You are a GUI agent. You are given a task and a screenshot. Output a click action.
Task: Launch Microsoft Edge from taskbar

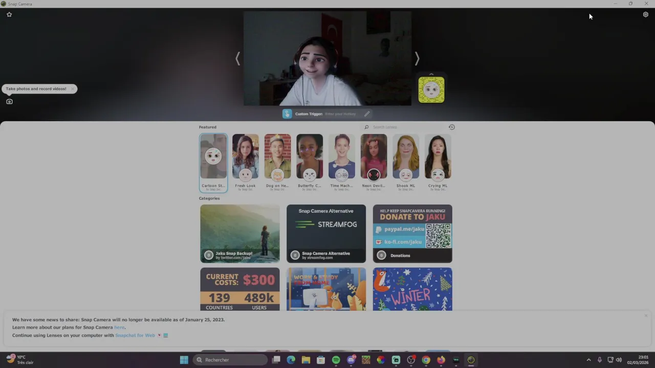click(x=291, y=360)
